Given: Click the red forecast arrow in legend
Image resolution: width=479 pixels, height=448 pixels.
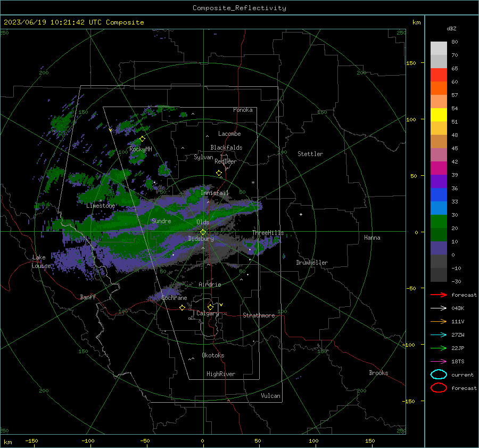Looking at the screenshot, I should pyautogui.click(x=439, y=295).
